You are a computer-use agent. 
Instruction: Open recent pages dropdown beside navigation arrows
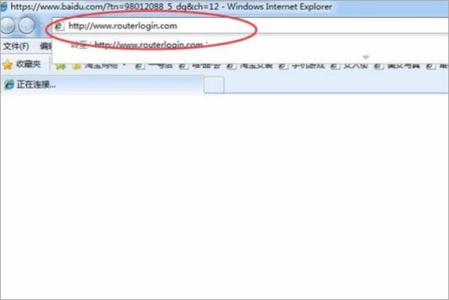click(x=42, y=26)
